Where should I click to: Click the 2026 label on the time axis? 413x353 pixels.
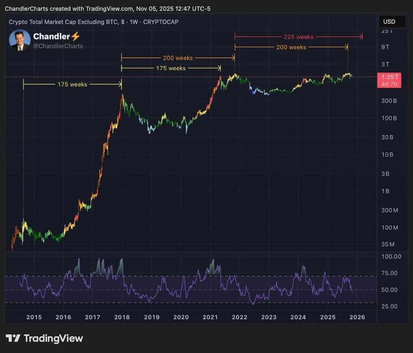pyautogui.click(x=357, y=317)
